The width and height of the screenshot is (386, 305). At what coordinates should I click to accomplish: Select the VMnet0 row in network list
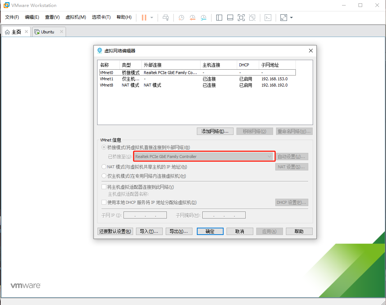(198, 73)
